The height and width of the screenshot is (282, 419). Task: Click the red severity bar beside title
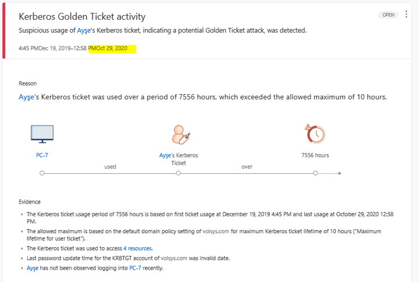4,30
